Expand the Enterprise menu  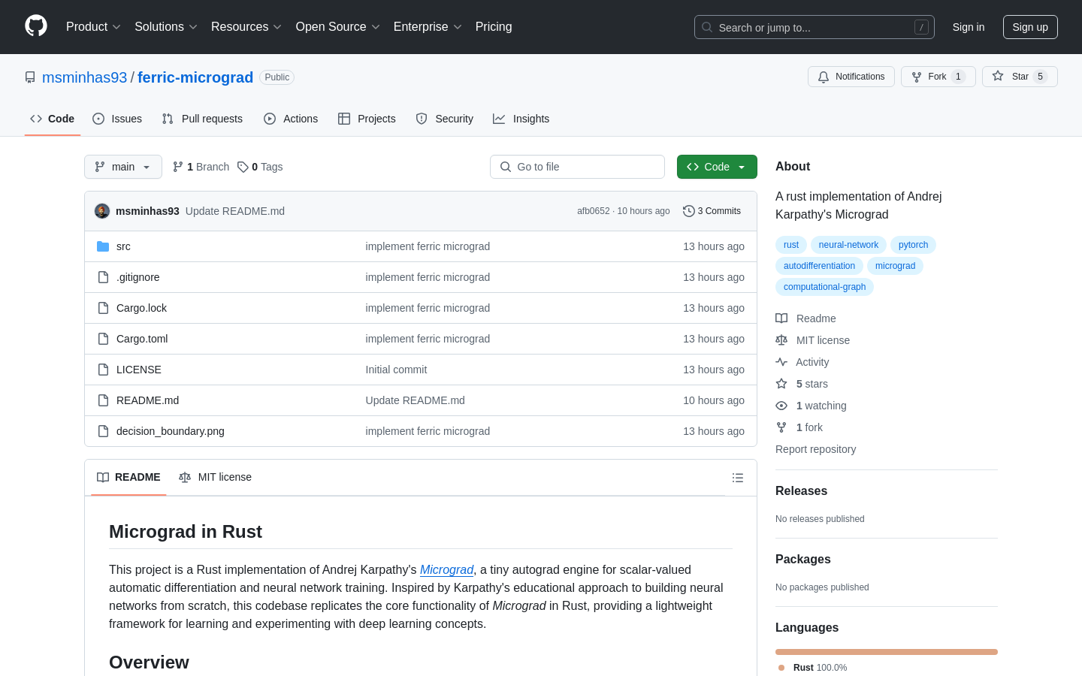pyautogui.click(x=428, y=27)
